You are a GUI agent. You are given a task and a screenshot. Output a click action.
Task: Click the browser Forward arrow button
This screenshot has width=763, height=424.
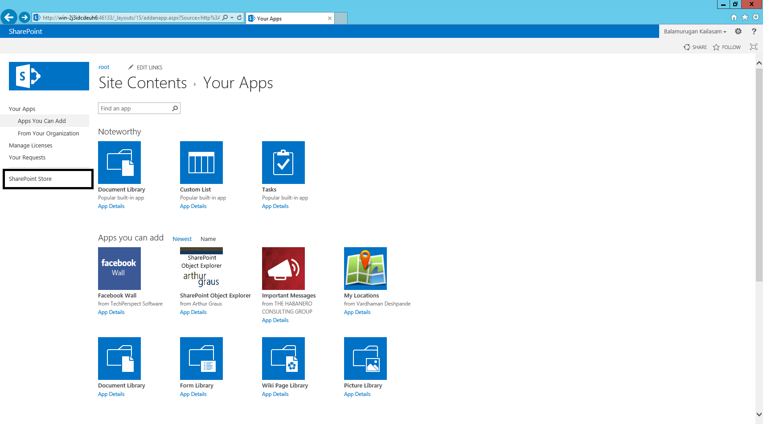tap(25, 17)
